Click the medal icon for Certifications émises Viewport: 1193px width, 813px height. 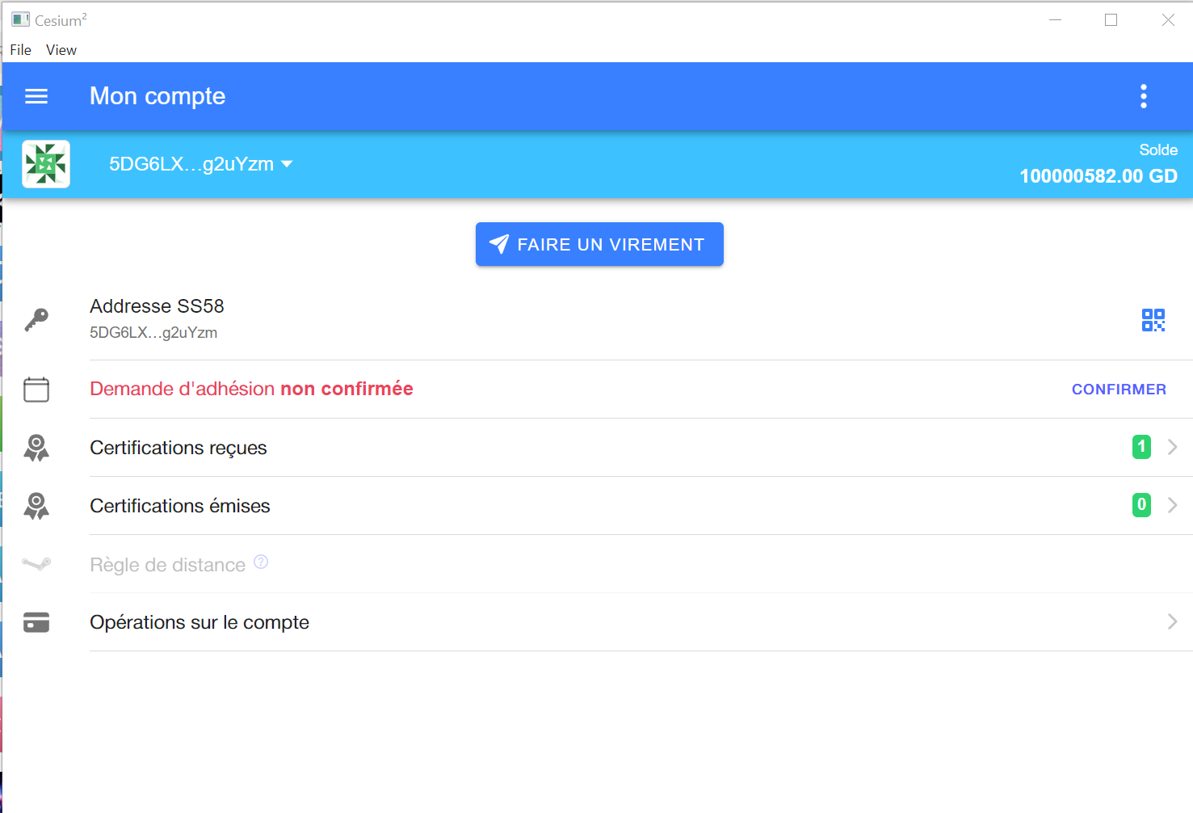pyautogui.click(x=36, y=506)
